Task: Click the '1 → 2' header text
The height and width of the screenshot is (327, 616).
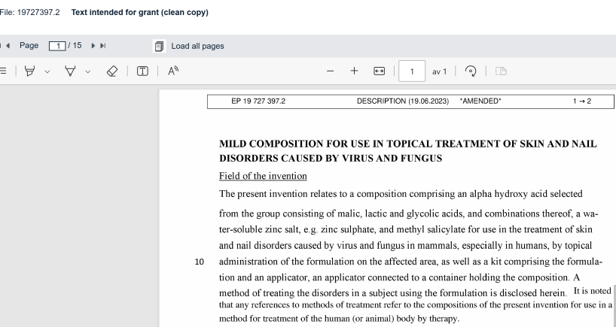Action: 582,101
